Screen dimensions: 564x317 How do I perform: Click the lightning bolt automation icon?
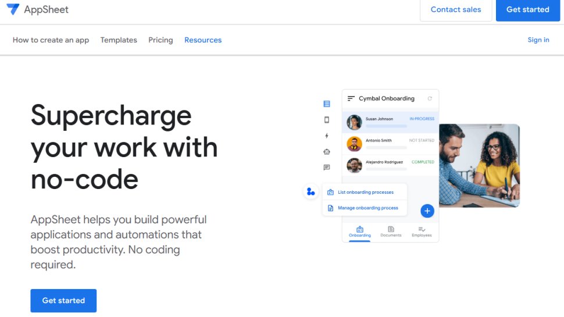tap(327, 136)
